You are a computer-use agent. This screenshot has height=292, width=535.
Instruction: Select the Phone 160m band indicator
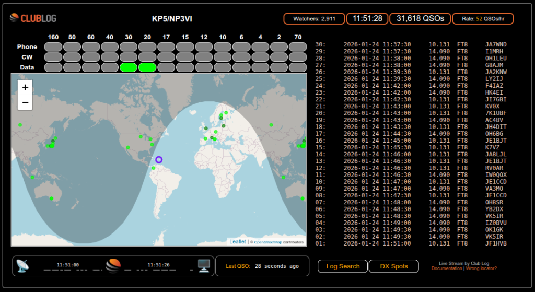pos(53,47)
